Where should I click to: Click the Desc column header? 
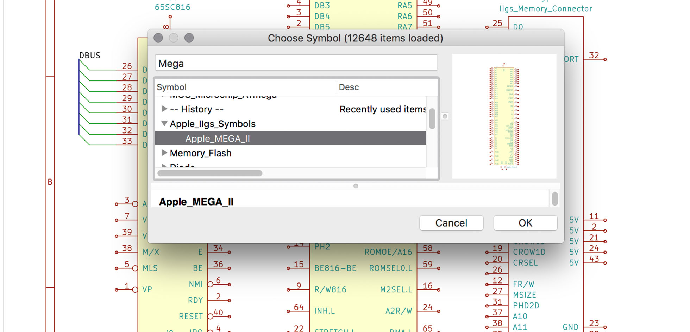[349, 87]
